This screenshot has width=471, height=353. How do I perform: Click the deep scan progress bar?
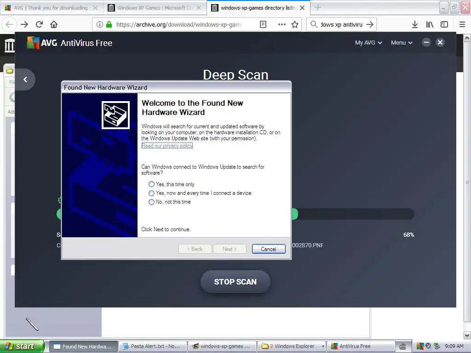pos(353,214)
